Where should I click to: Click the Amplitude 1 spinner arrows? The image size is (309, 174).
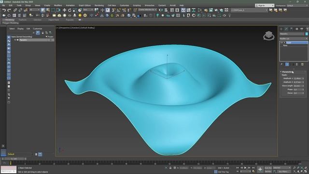tap(303, 78)
